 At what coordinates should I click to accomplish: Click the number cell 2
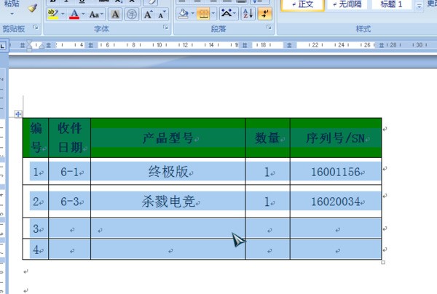36,202
